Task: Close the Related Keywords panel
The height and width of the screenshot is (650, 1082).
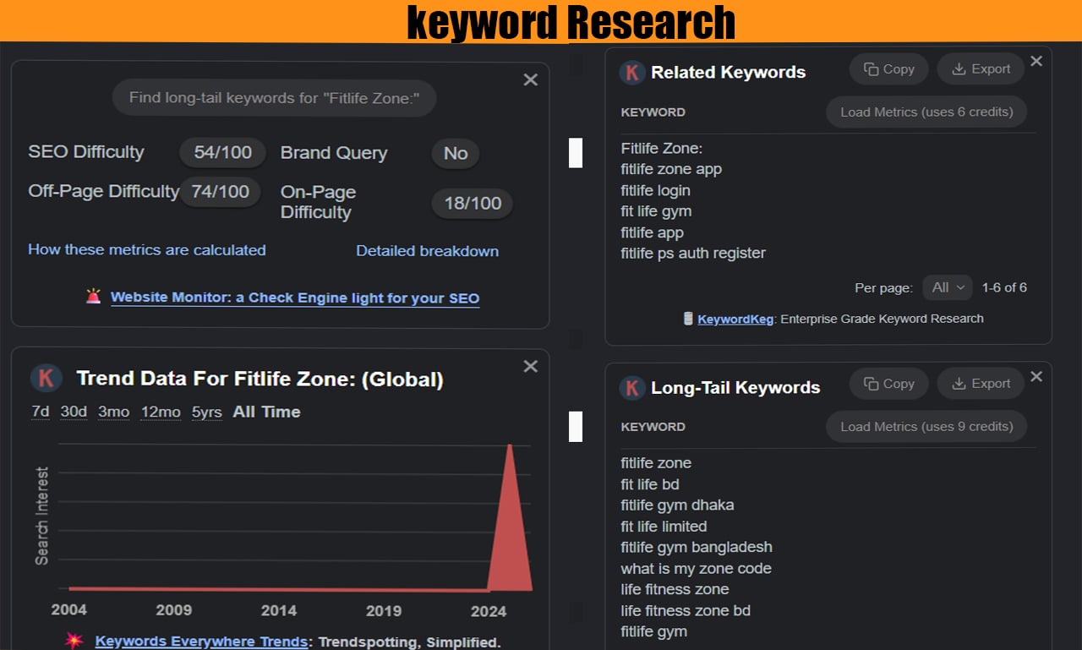Action: coord(1036,61)
